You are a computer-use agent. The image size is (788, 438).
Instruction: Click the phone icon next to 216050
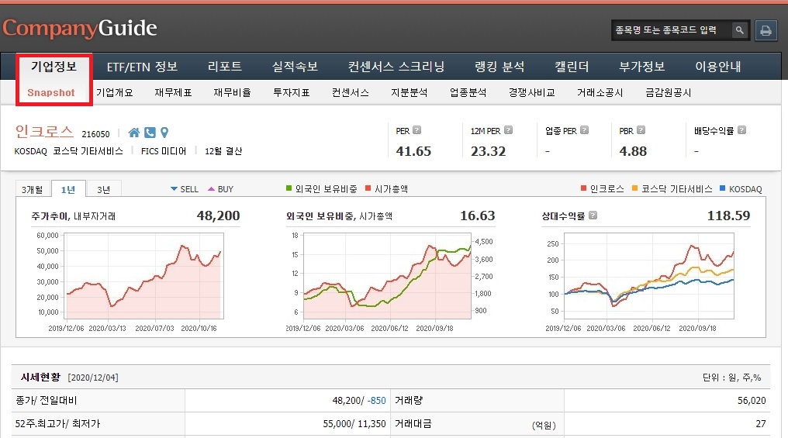[150, 133]
